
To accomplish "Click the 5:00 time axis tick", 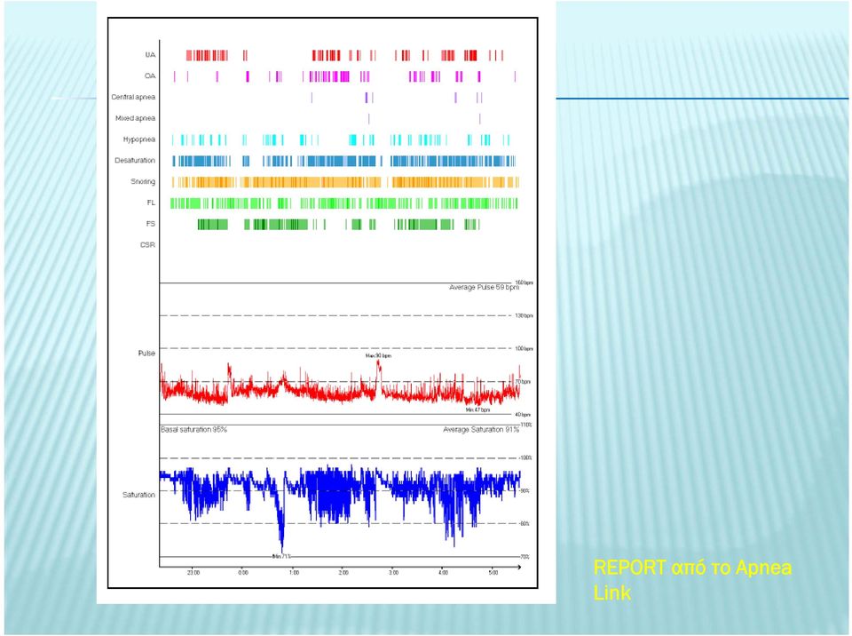I will [493, 573].
